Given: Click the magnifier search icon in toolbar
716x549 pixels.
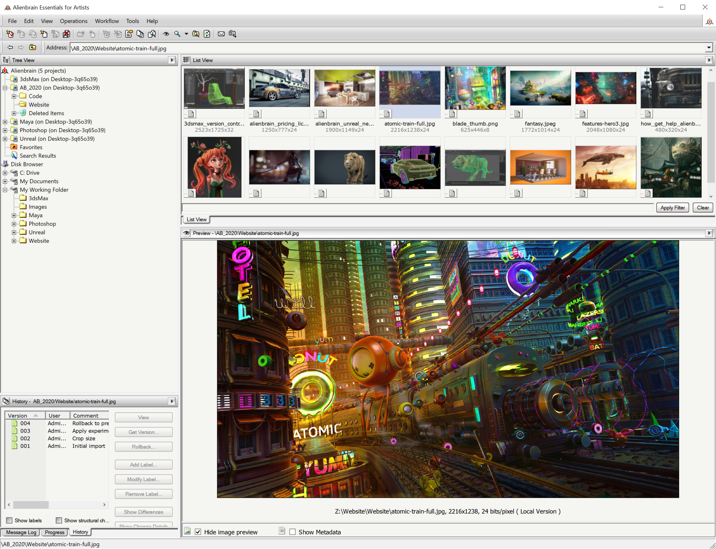Looking at the screenshot, I should click(177, 34).
